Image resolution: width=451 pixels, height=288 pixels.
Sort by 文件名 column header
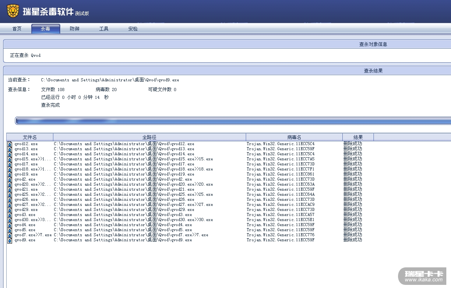[30, 137]
